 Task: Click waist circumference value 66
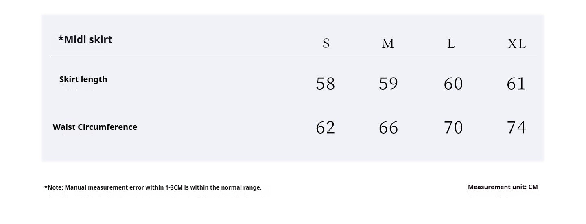pyautogui.click(x=388, y=127)
